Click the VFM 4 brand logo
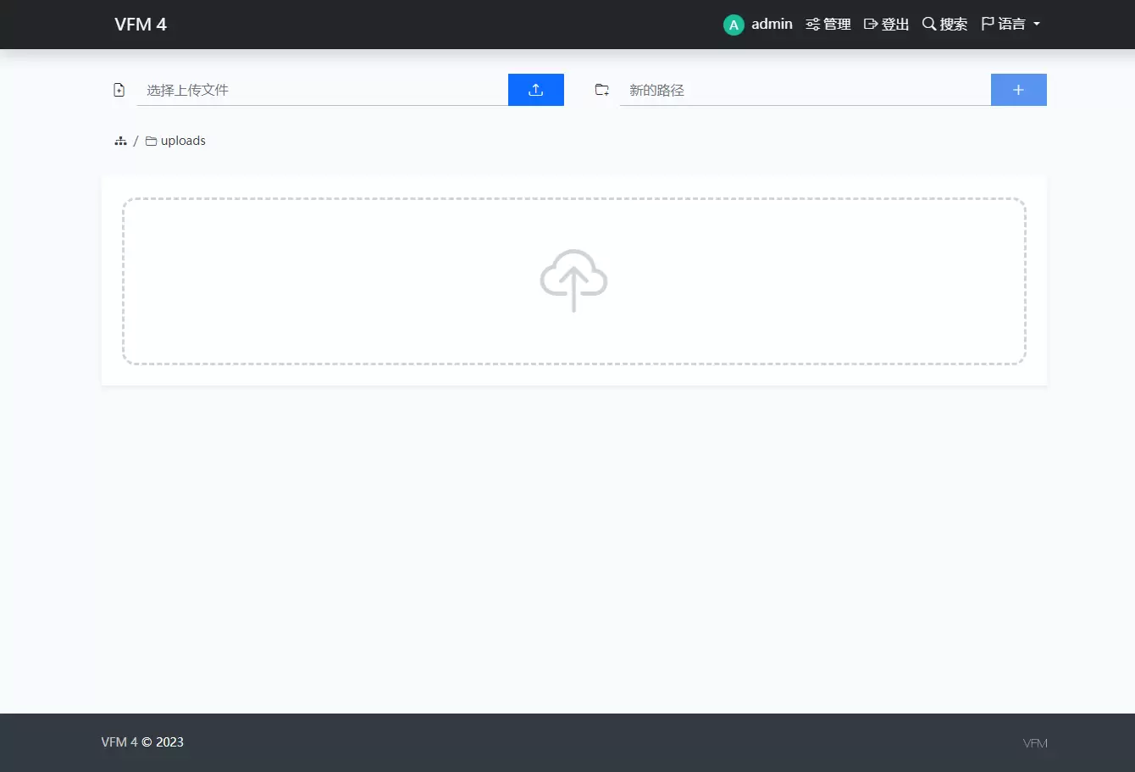This screenshot has height=772, width=1135. tap(141, 24)
